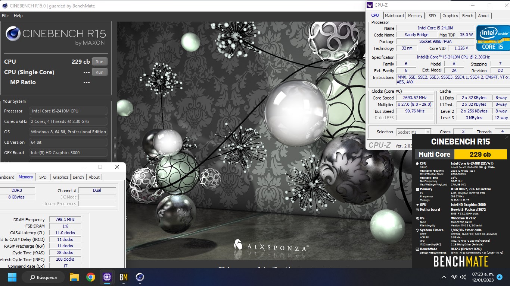Click the Memory module icon in BenchMate overlay

coord(417,189)
